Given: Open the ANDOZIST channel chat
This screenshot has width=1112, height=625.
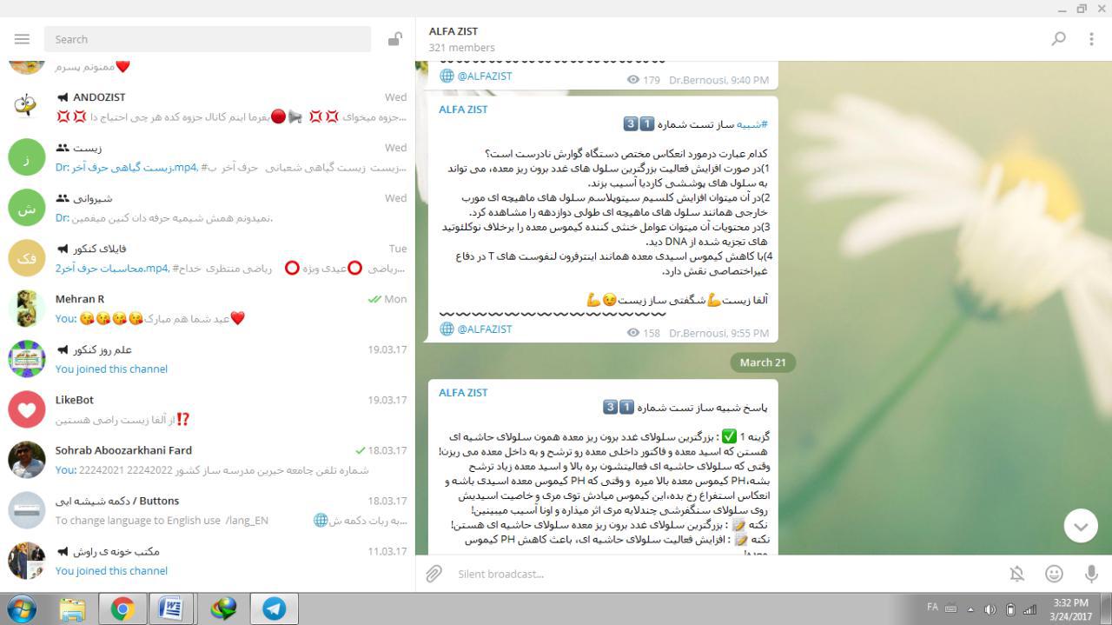Looking at the screenshot, I should 208,107.
